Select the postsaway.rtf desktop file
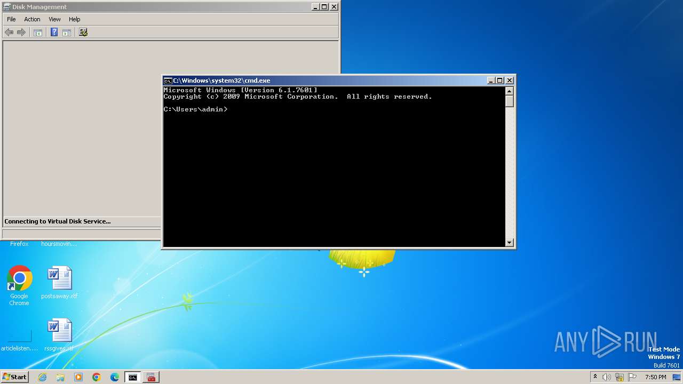The height and width of the screenshot is (384, 683). 59,283
